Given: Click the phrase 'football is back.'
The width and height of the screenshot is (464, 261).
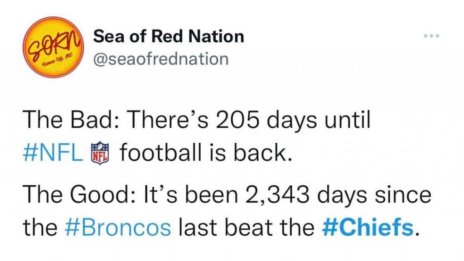Looking at the screenshot, I should coord(206,153).
